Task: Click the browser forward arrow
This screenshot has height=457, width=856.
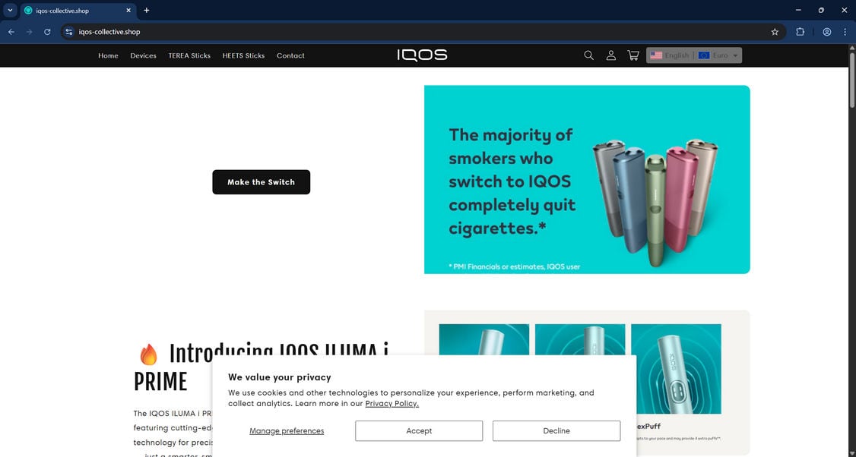Action: coord(30,32)
